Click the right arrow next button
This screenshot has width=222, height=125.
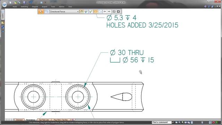click(109, 11)
